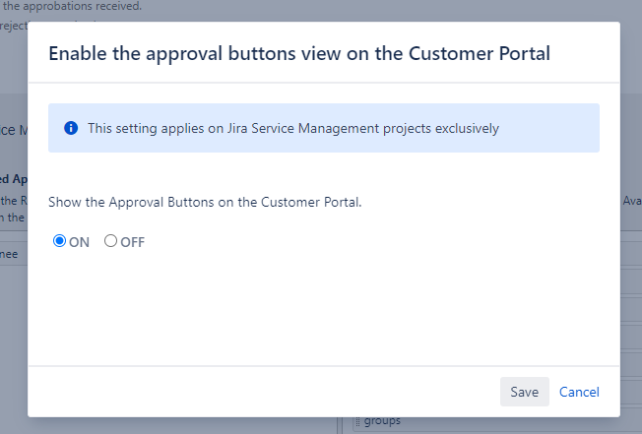642x434 pixels.
Task: Click the Cancel link
Action: (x=579, y=392)
